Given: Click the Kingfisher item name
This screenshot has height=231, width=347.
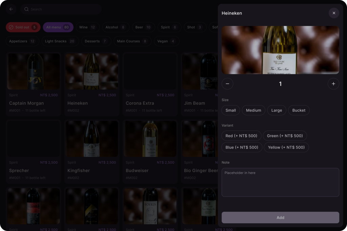Looking at the screenshot, I should 79,170.
